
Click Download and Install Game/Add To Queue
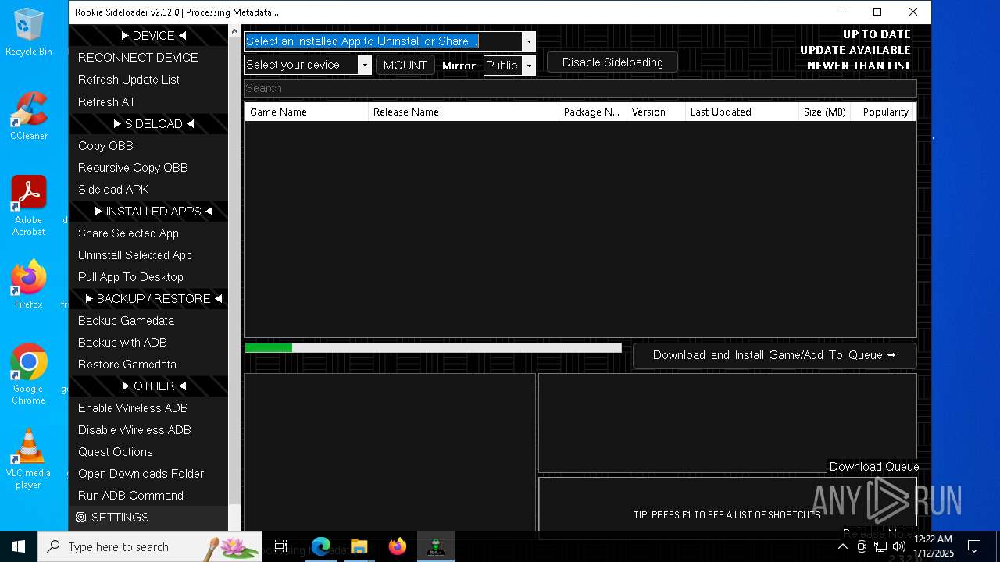[x=774, y=355]
